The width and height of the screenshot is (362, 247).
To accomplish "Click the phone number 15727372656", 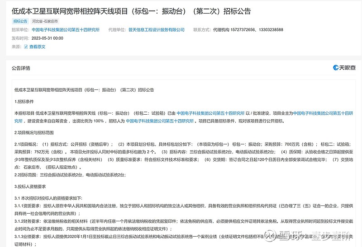I will point(243,30).
